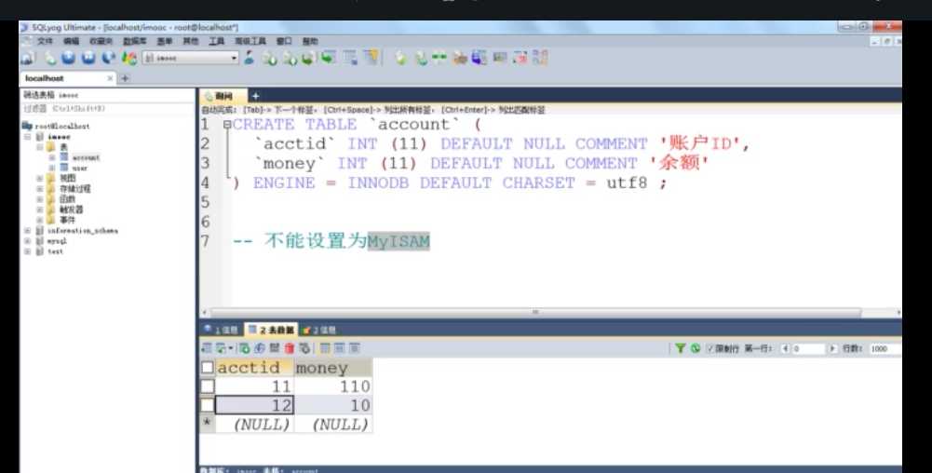The width and height of the screenshot is (932, 473).
Task: Add a new query tab with plus button
Action: point(256,95)
